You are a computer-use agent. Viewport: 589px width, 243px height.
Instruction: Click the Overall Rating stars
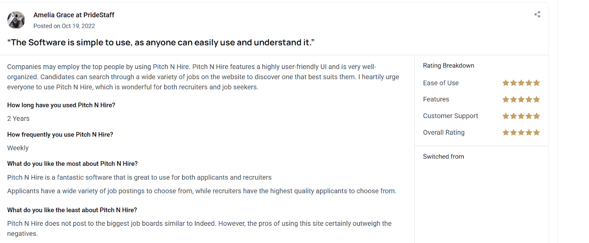coord(521,133)
